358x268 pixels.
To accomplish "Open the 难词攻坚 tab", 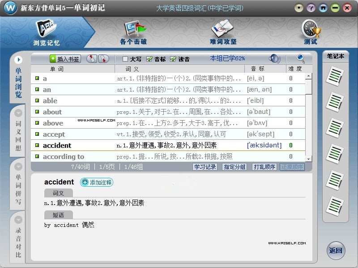I will [x=223, y=32].
